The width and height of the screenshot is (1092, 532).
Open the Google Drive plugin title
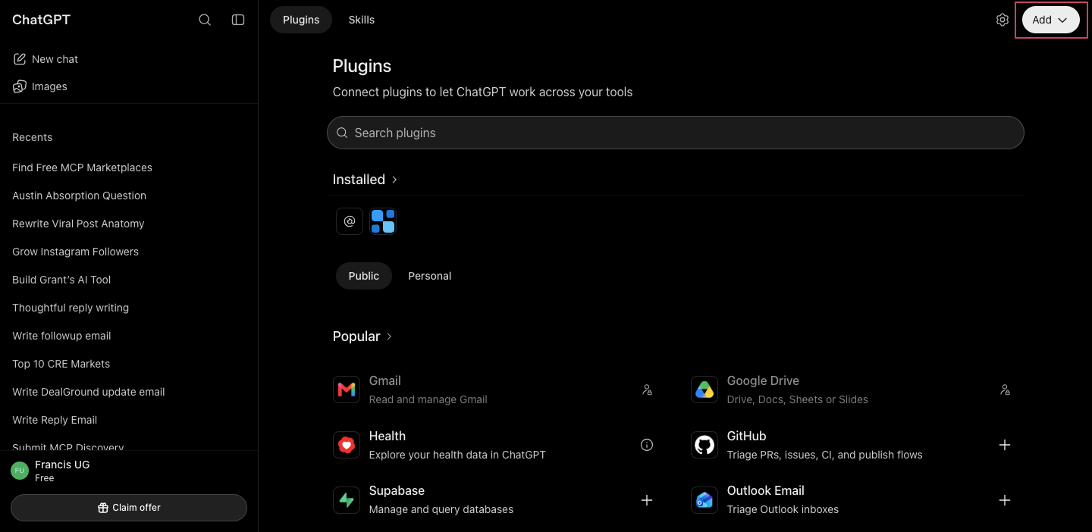(763, 380)
